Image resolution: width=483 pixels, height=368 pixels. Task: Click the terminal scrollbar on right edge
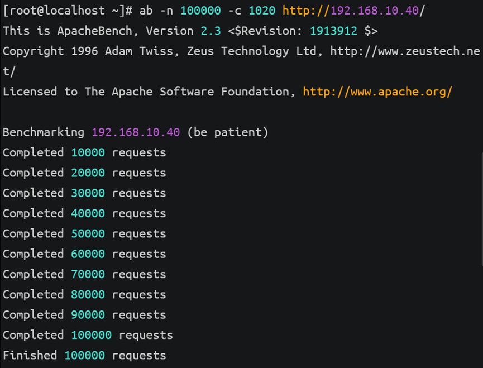pyautogui.click(x=481, y=209)
